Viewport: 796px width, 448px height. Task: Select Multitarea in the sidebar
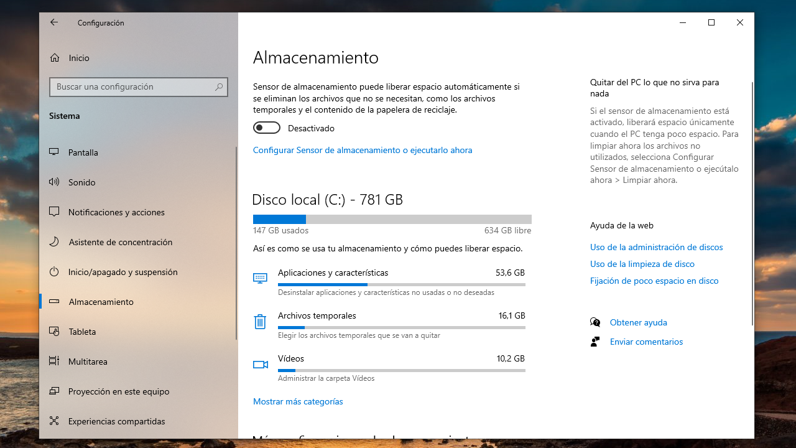tap(88, 362)
